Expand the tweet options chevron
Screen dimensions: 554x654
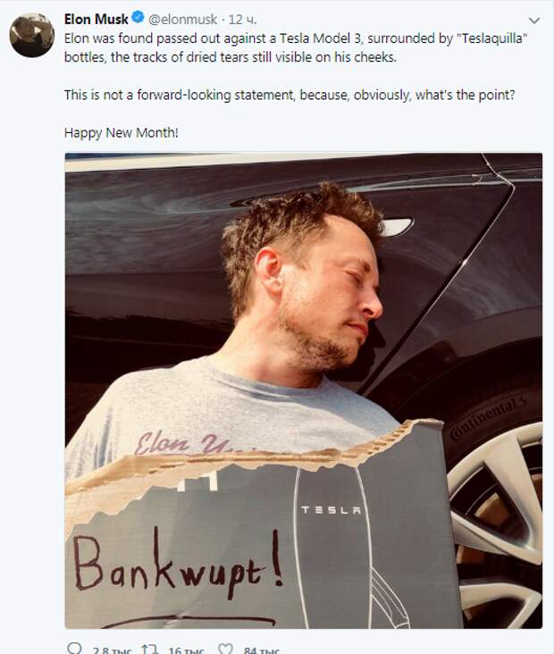tap(534, 20)
